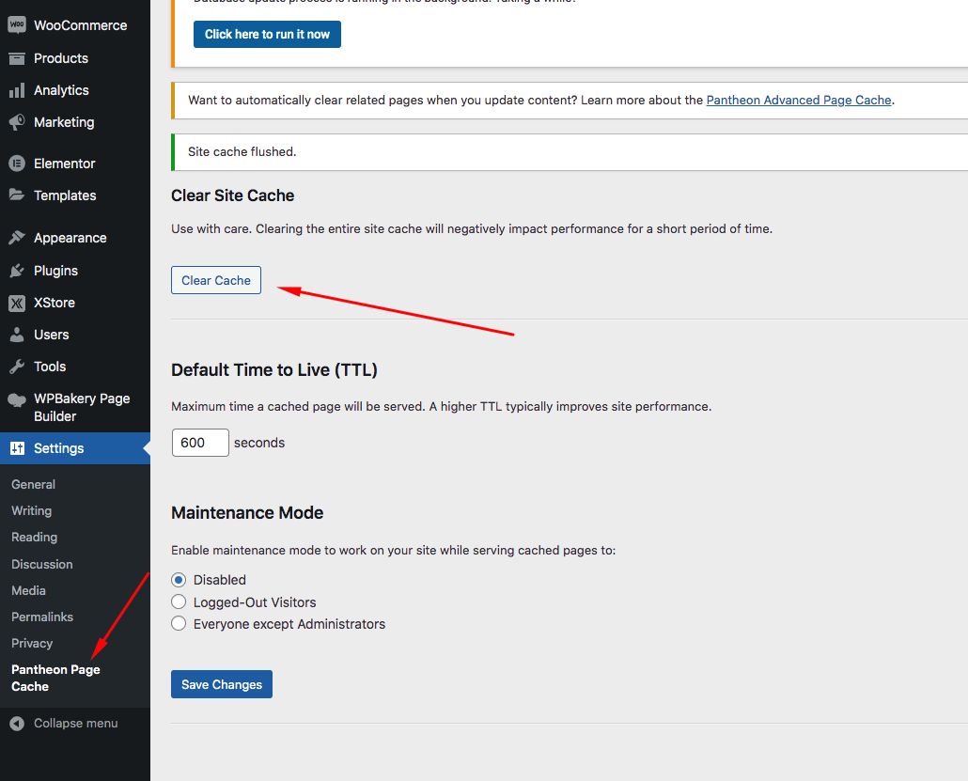The height and width of the screenshot is (781, 968).
Task: Click the Collapse menu label
Action: tap(76, 724)
